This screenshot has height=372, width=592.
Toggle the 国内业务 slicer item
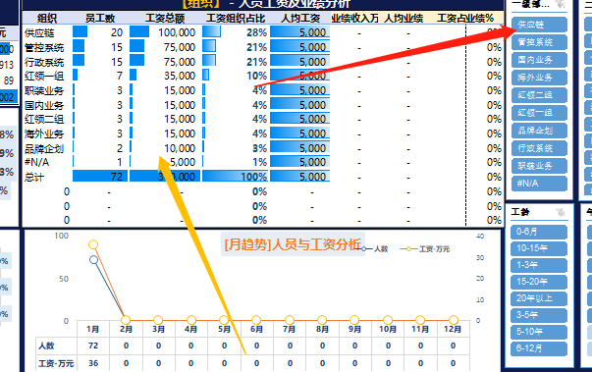tap(539, 60)
